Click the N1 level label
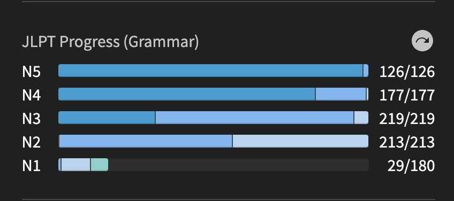The image size is (454, 201). (x=31, y=166)
